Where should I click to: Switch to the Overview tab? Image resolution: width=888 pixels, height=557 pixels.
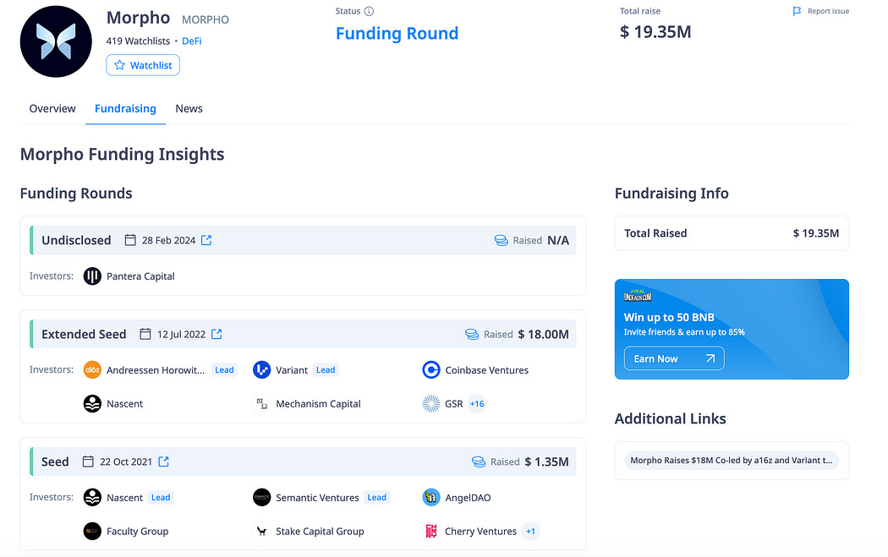52,108
